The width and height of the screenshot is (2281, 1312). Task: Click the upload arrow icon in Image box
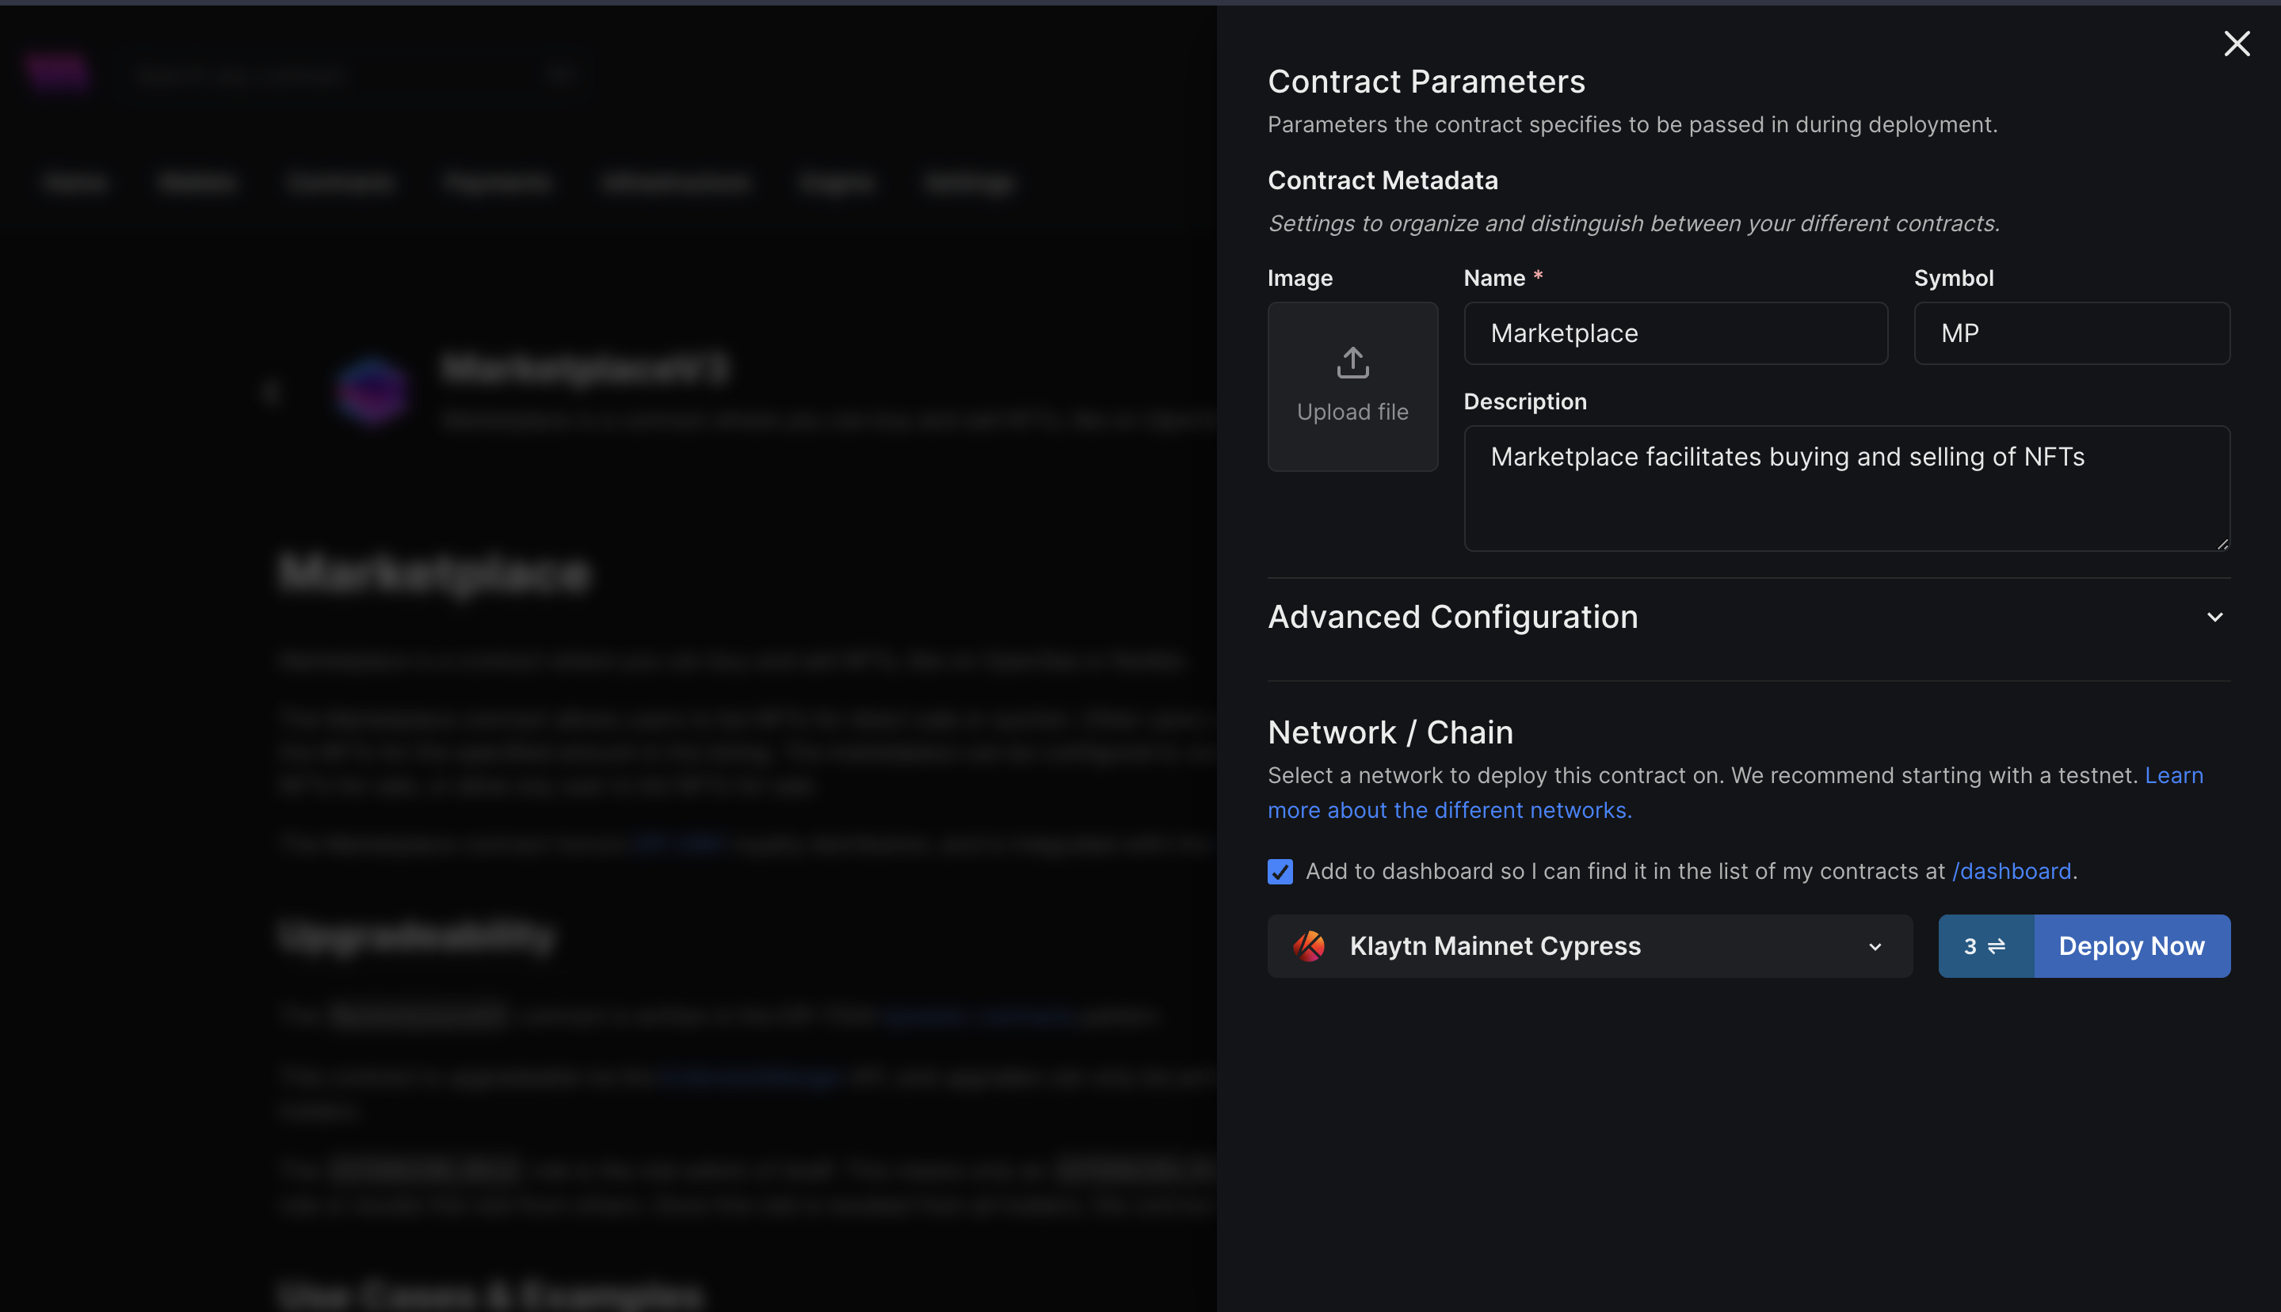click(x=1352, y=362)
